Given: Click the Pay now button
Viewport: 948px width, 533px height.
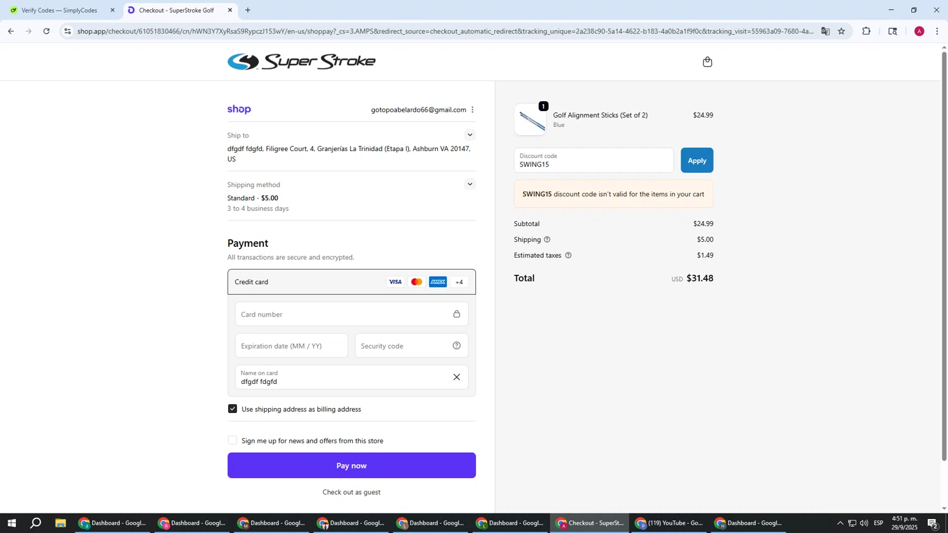Looking at the screenshot, I should tap(351, 465).
